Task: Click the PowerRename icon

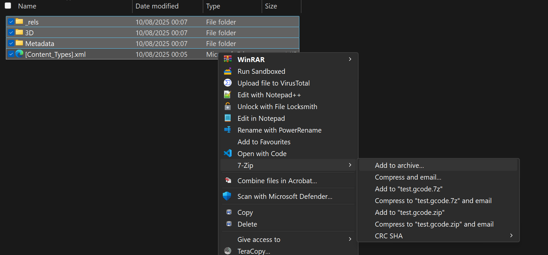Action: click(x=228, y=130)
